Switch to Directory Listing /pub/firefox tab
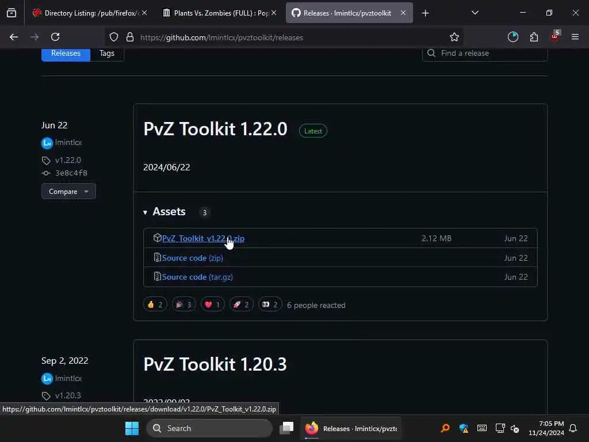This screenshot has height=442, width=589. (90, 13)
